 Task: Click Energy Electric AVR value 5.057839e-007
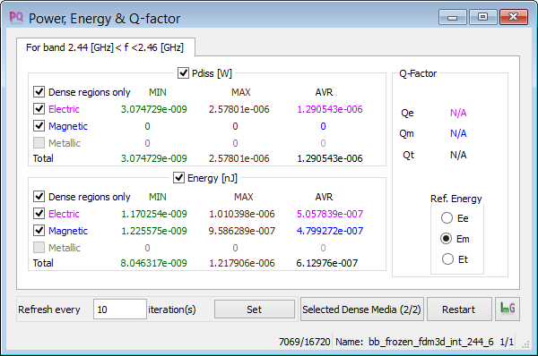[x=330, y=214]
